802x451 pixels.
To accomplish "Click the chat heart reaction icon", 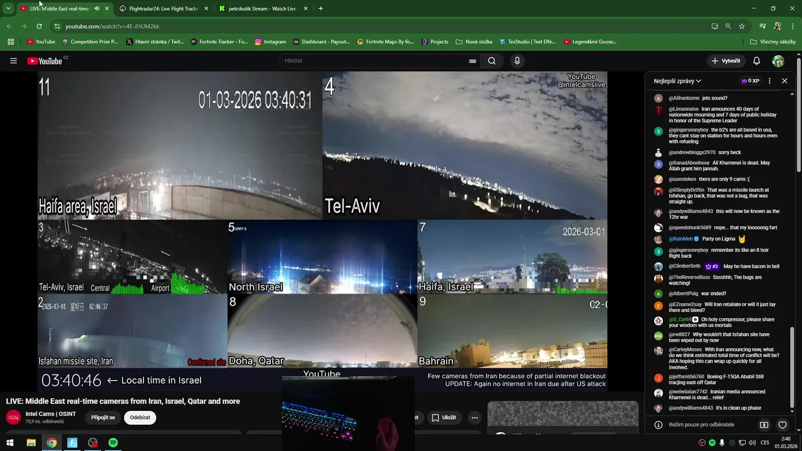I will coord(782,425).
